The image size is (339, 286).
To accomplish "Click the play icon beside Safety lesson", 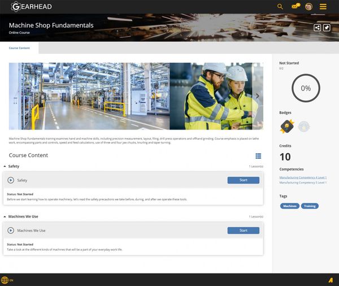I will [11, 180].
